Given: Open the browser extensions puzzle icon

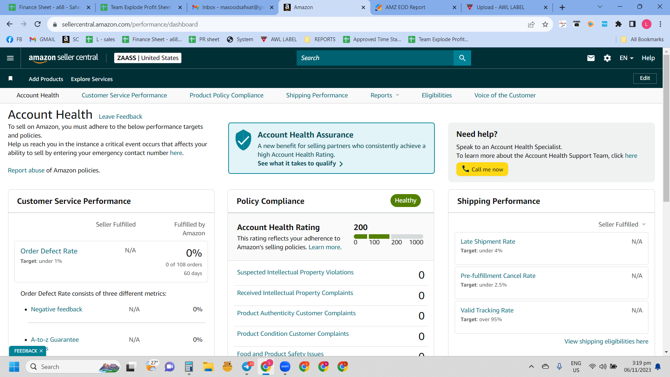Looking at the screenshot, I should click(618, 24).
